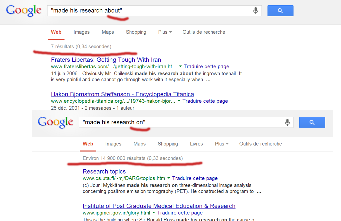
Task: Open Institute of Post Graduate Medical Education link
Action: click(x=159, y=206)
